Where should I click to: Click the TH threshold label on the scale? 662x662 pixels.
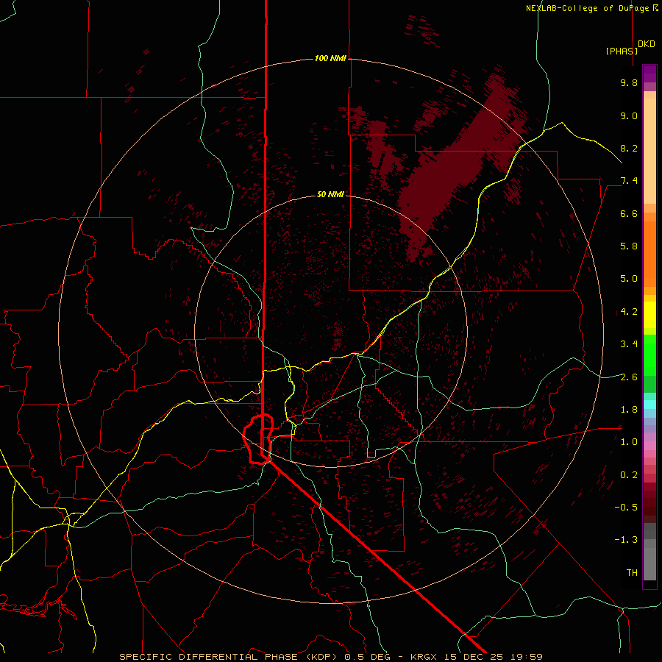click(632, 573)
